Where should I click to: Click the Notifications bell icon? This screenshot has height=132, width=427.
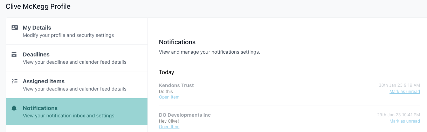14,108
